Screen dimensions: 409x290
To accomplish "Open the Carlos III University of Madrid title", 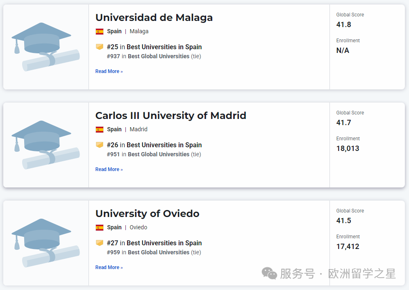I will pyautogui.click(x=170, y=116).
